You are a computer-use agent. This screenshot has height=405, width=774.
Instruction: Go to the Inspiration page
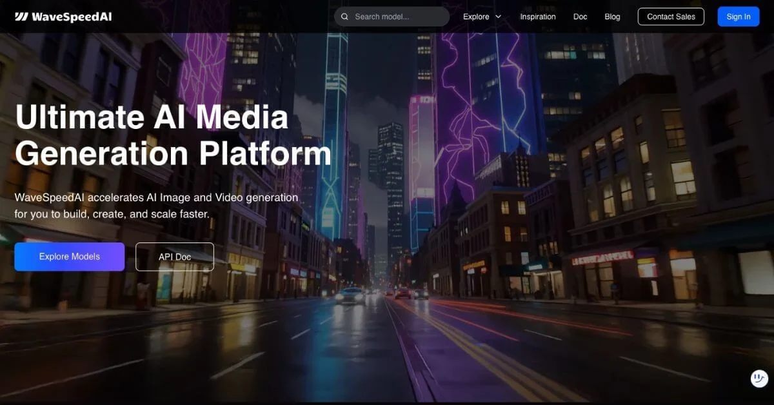coord(537,17)
